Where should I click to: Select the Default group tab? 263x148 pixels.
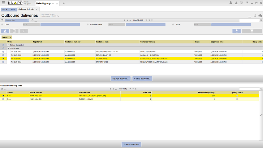tap(43, 3)
